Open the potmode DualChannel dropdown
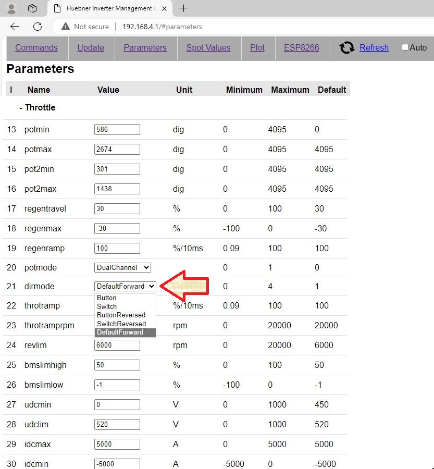This screenshot has width=434, height=469. pyautogui.click(x=123, y=267)
